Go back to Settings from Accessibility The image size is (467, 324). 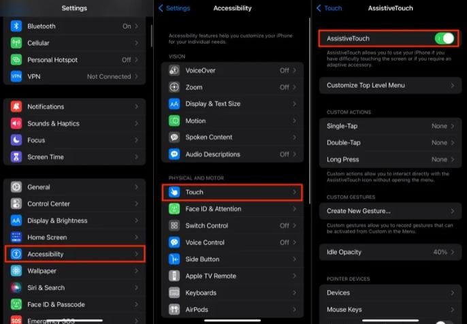coord(174,8)
